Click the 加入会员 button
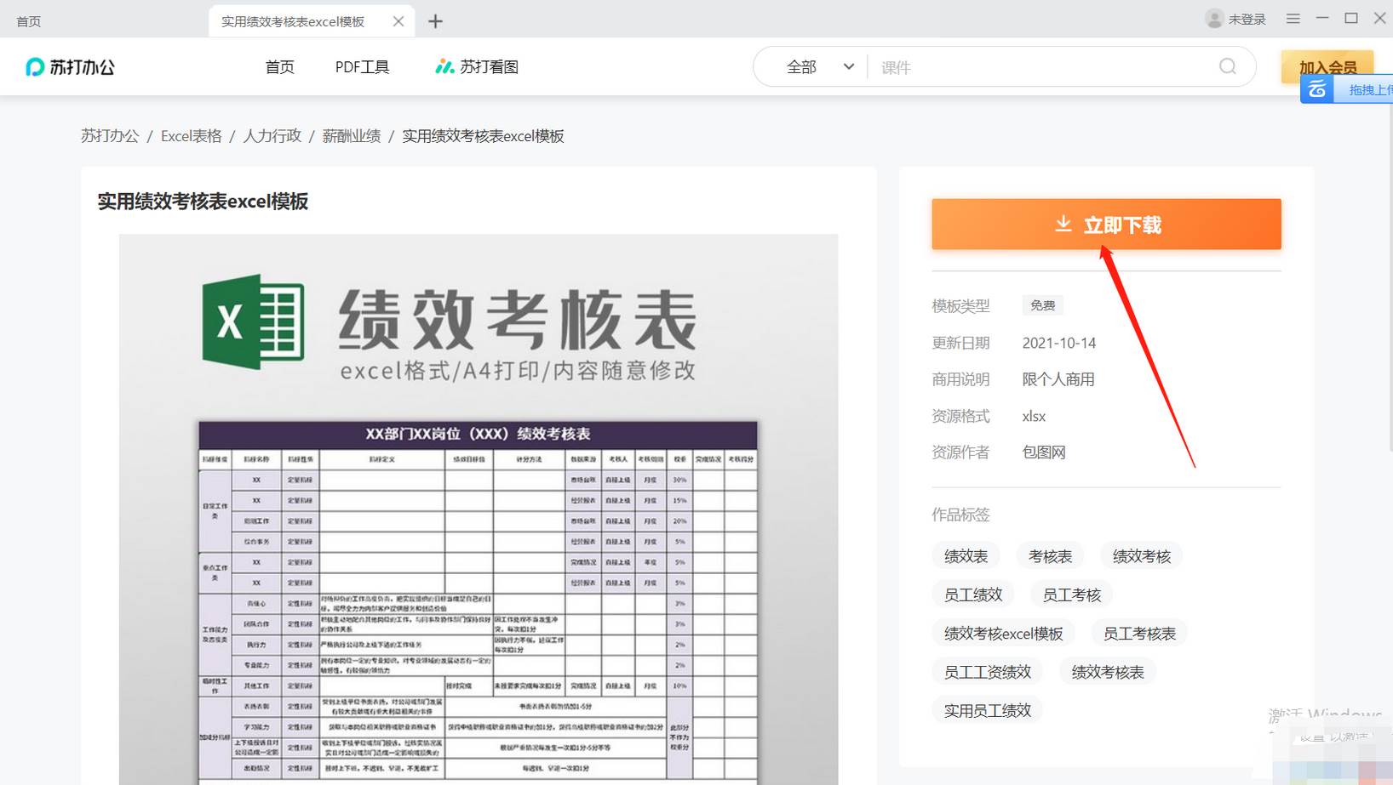This screenshot has height=785, width=1393. pyautogui.click(x=1327, y=66)
